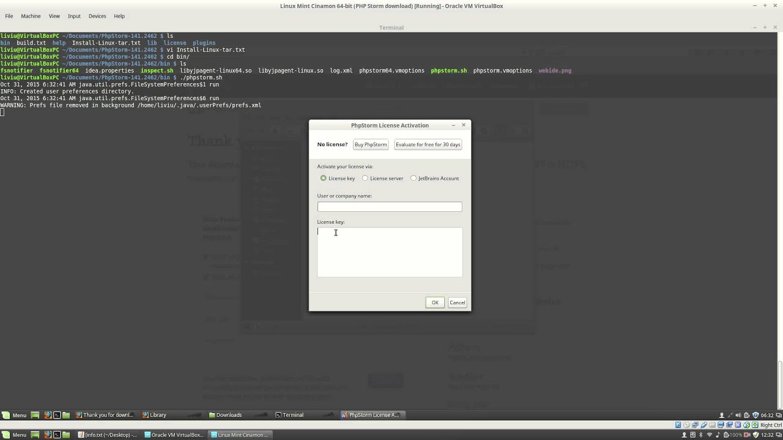Screen dimensions: 783x440
Task: Click the host battery 100% indicator
Action: pos(733,435)
